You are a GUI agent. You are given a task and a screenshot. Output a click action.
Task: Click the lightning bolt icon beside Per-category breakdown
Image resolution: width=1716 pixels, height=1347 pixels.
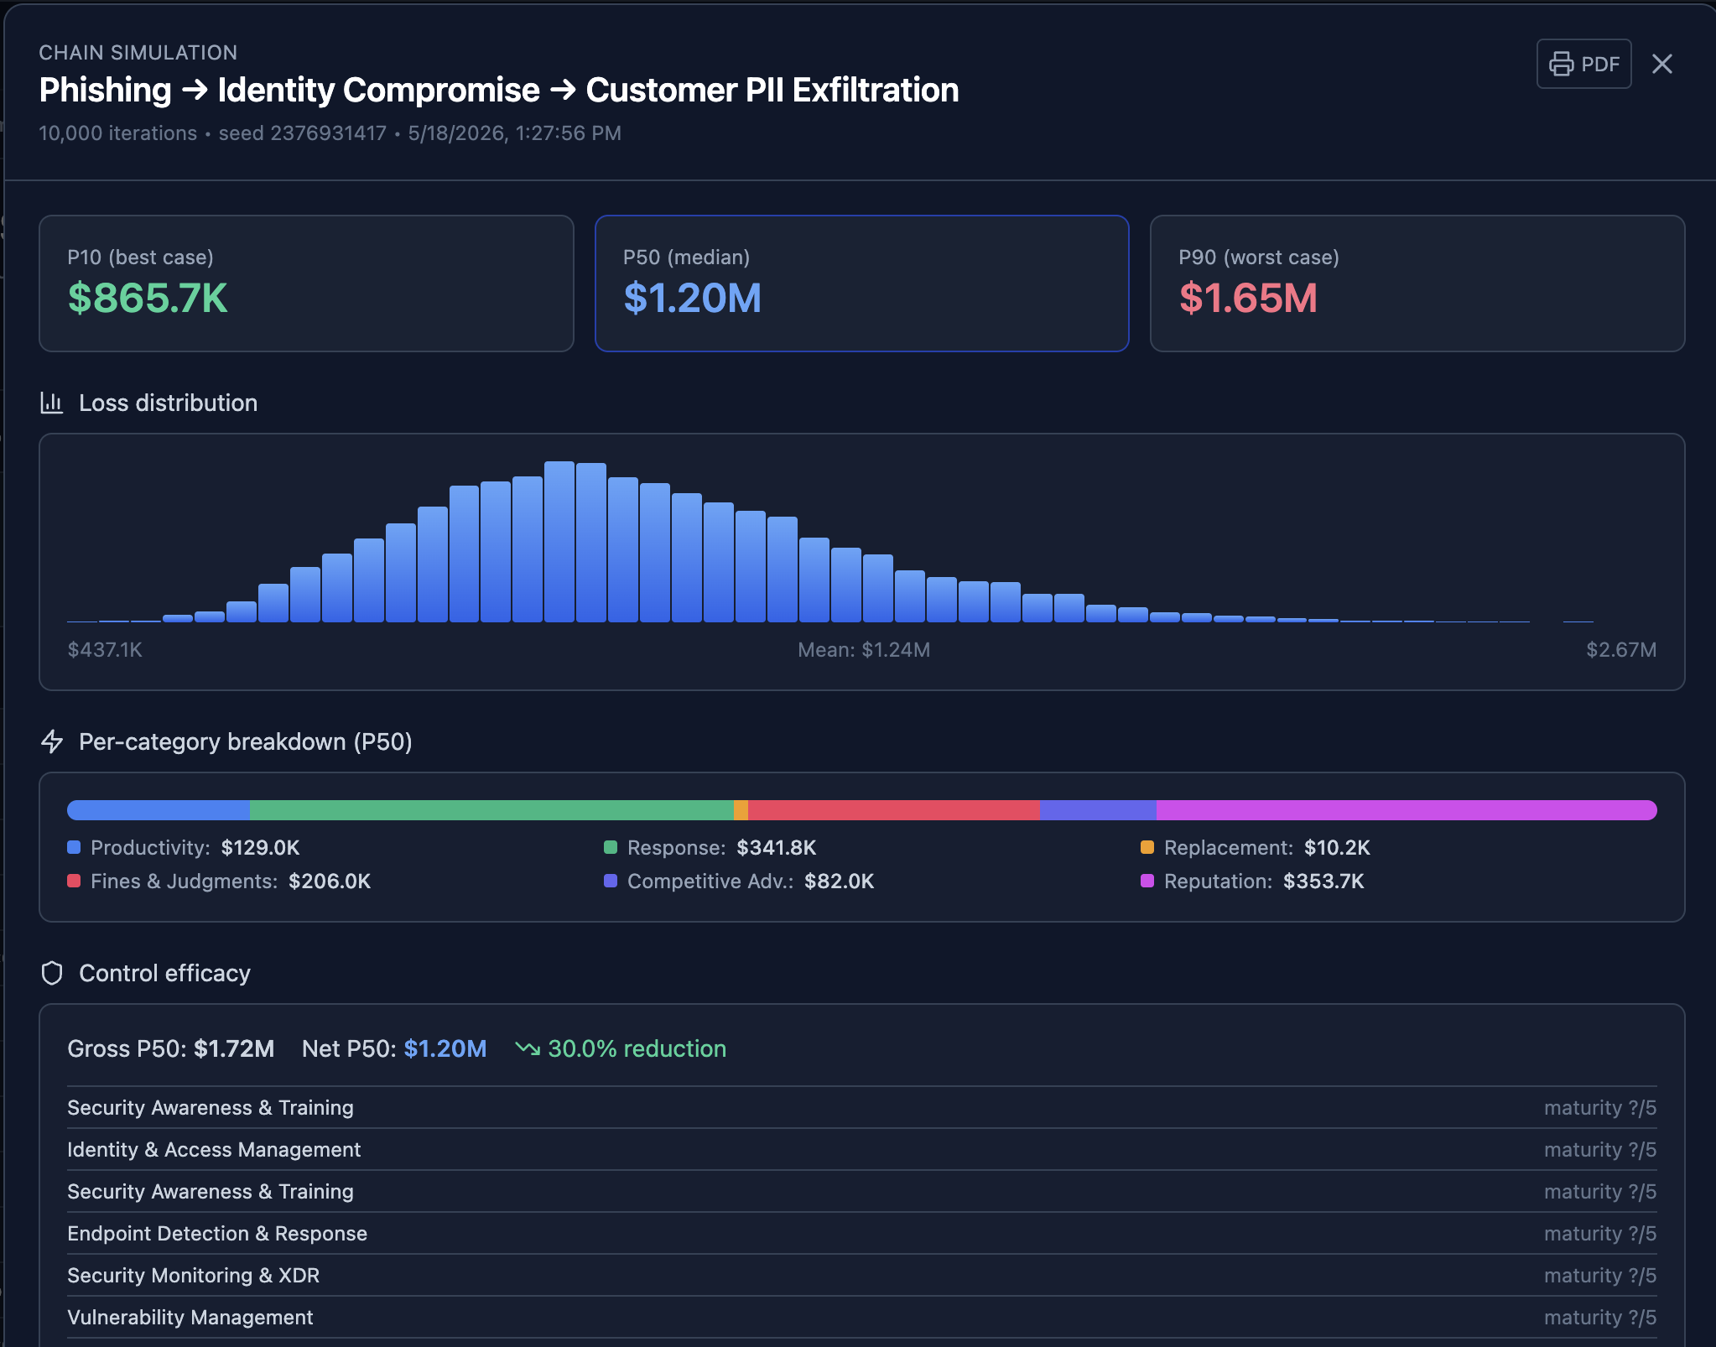(x=52, y=741)
